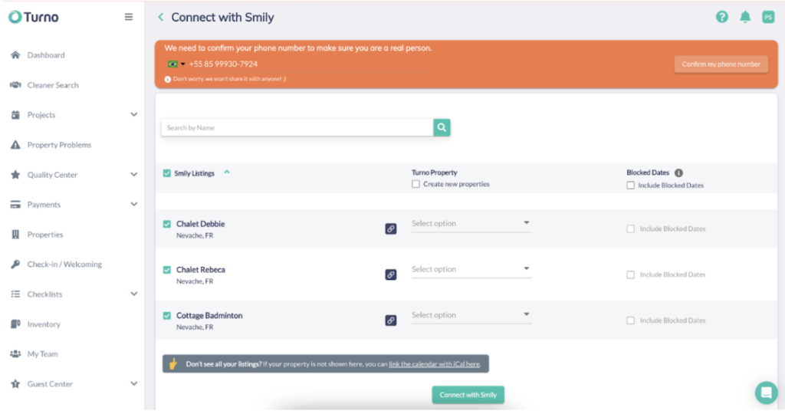The image size is (785, 414).
Task: Go to Properties in the sidebar
Action: tap(45, 235)
